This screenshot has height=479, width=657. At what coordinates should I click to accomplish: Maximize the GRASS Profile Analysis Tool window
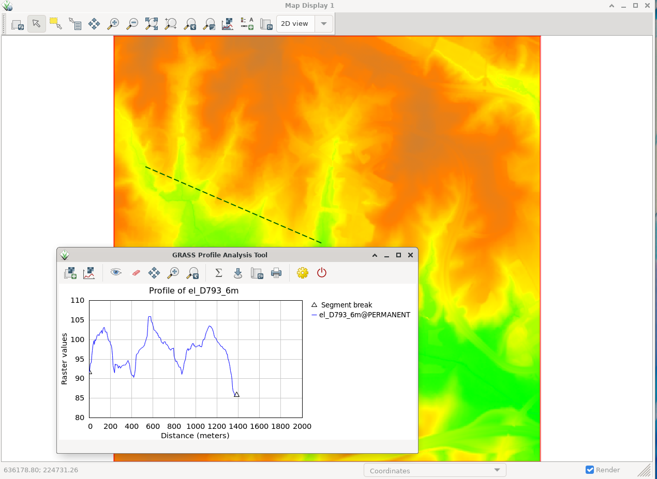(x=398, y=255)
